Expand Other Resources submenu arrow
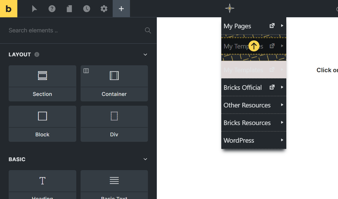 point(282,105)
